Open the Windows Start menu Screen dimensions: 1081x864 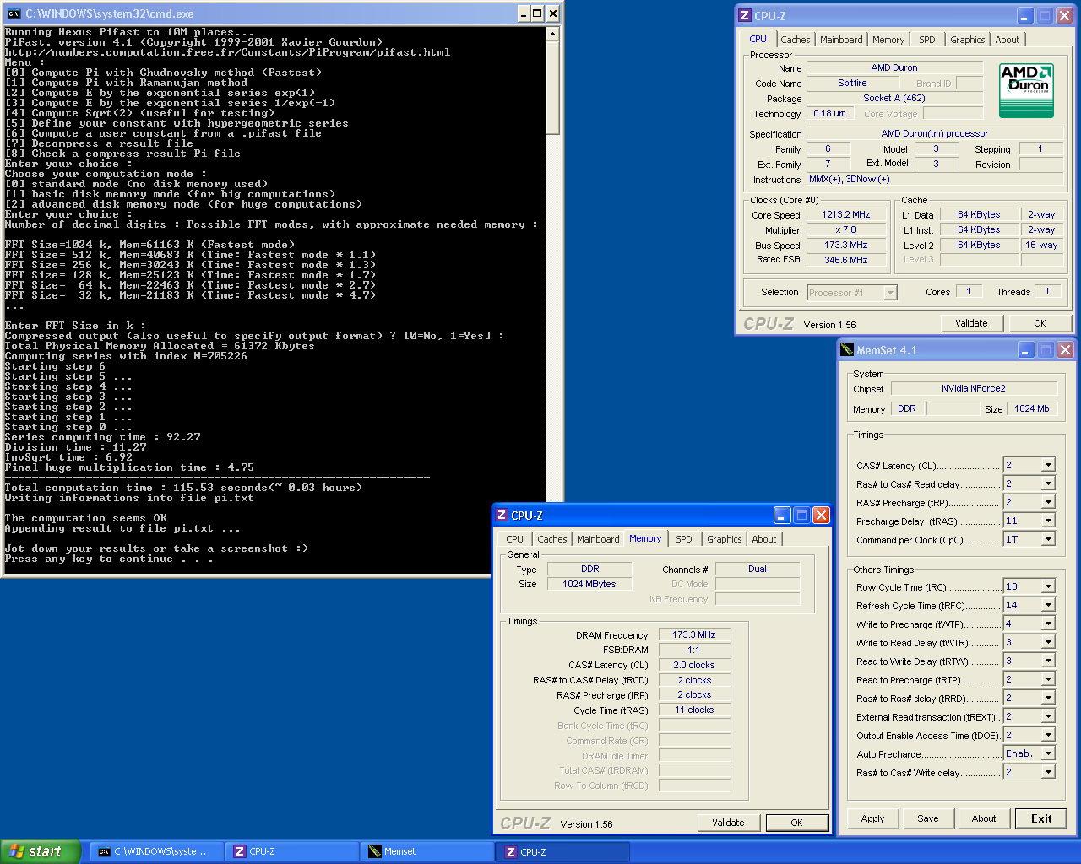41,851
